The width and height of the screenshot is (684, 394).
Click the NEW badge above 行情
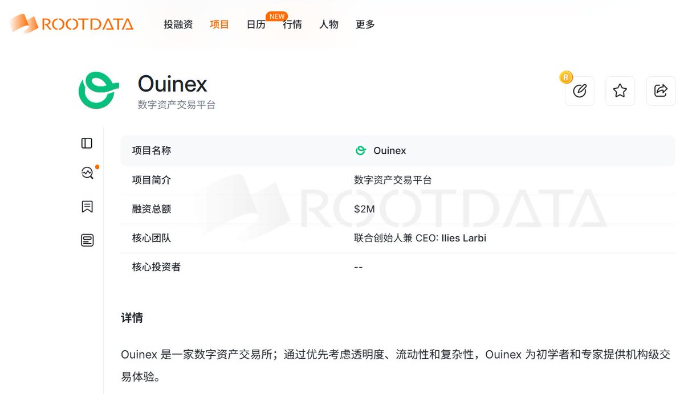(x=277, y=17)
